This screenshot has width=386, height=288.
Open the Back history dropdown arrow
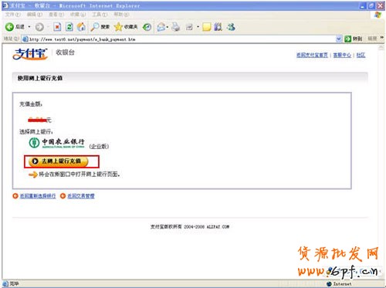click(x=29, y=27)
